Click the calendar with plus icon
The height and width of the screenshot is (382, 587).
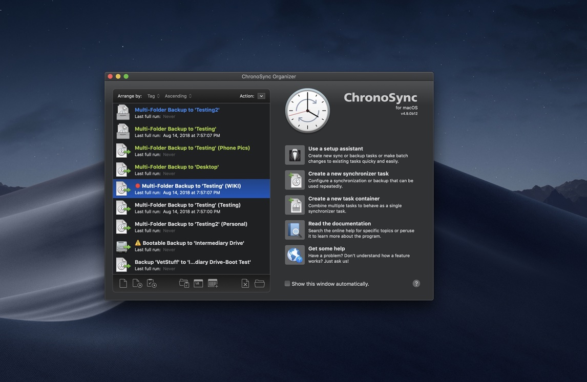pos(213,284)
